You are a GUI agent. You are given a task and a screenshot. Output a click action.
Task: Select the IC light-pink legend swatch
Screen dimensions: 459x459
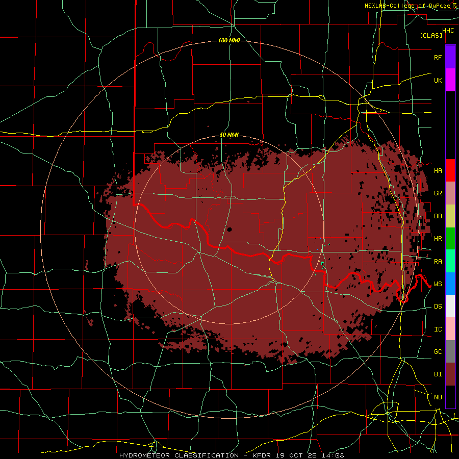point(450,329)
